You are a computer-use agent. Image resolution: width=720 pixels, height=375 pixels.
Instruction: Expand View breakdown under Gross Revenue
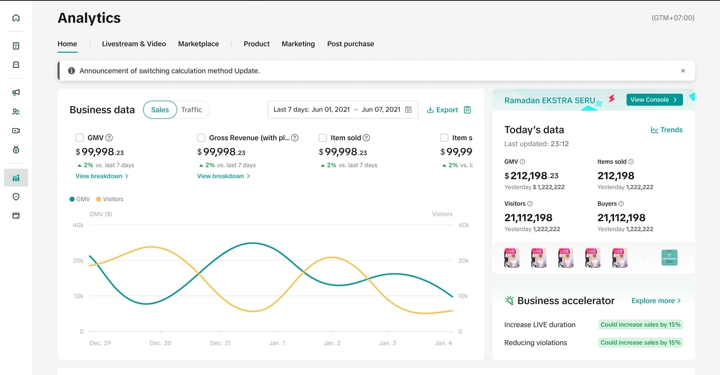(223, 176)
